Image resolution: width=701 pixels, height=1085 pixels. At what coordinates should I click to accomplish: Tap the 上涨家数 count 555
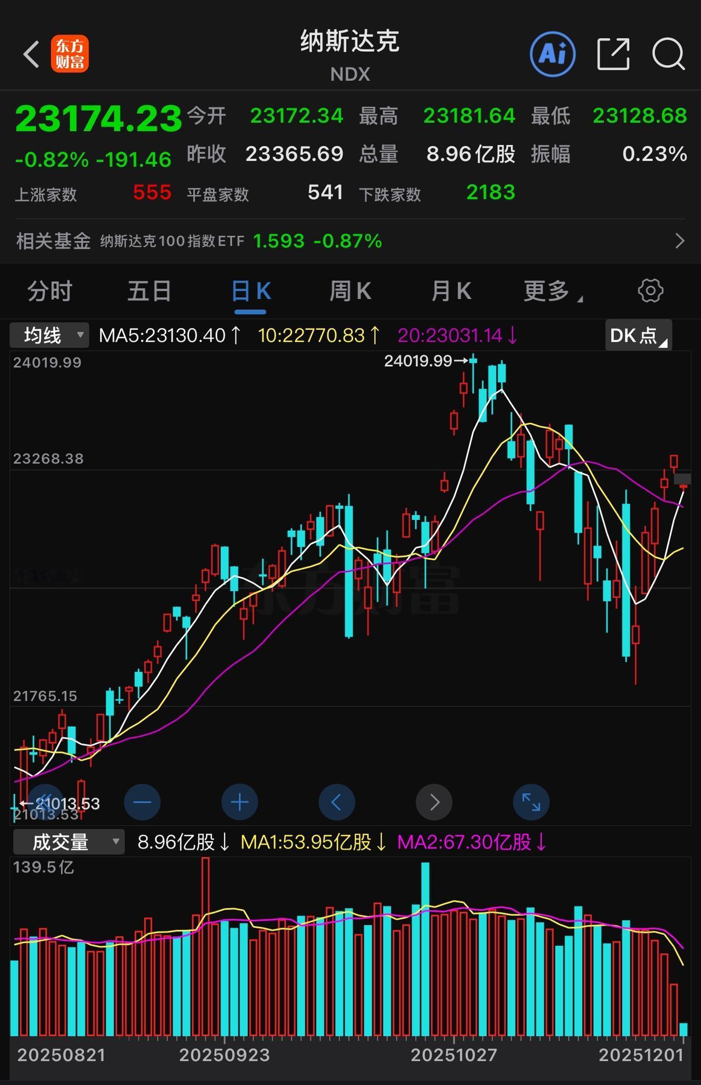(152, 192)
